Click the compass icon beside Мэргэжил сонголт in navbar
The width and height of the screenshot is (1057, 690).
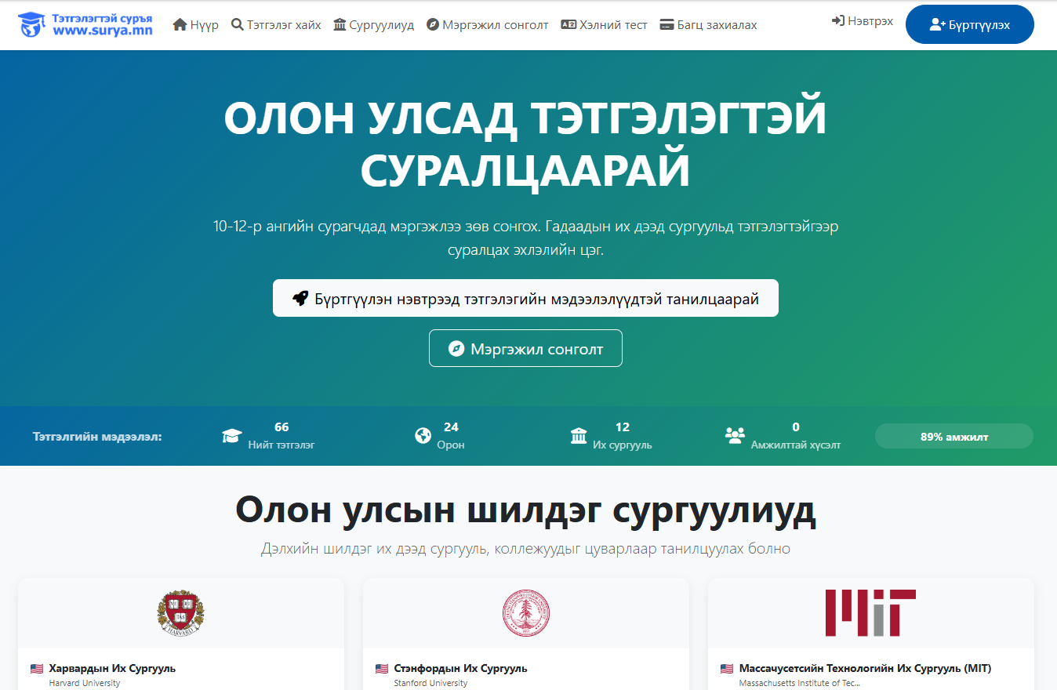click(x=433, y=25)
